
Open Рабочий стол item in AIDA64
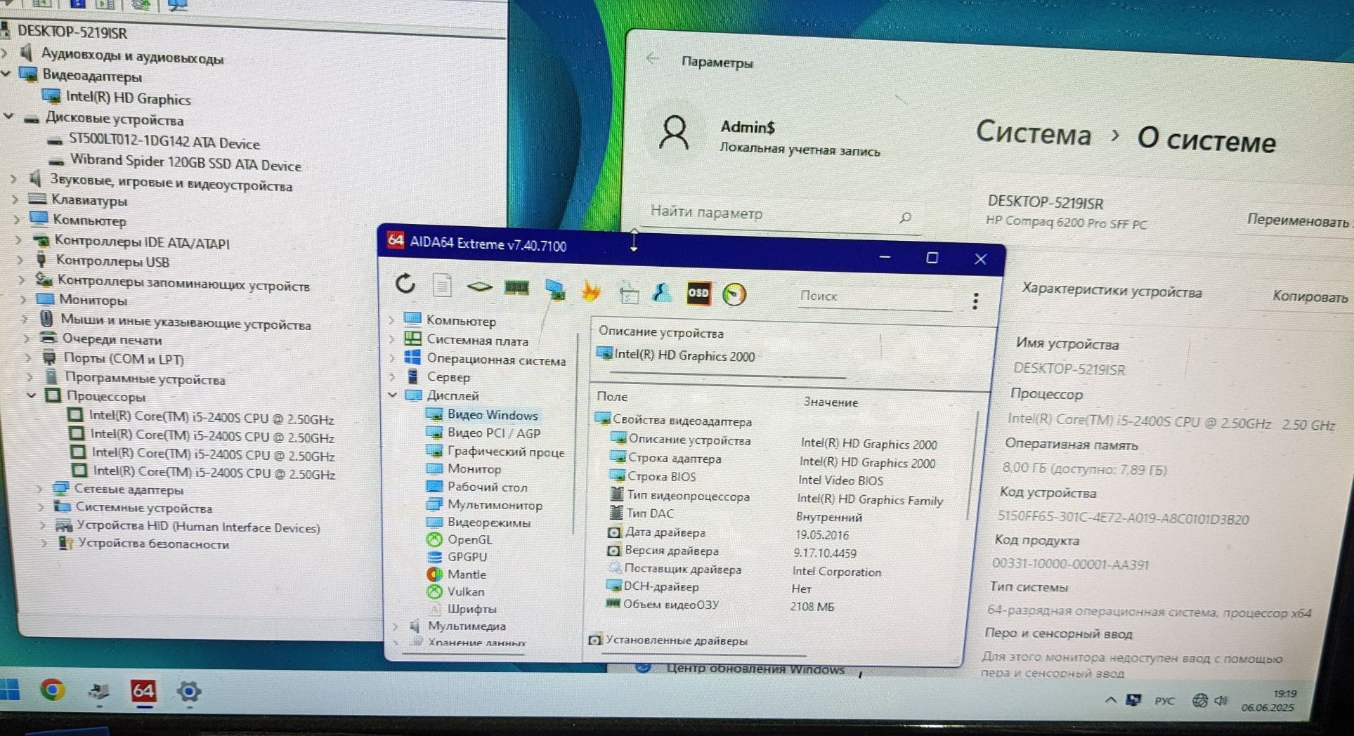487,487
